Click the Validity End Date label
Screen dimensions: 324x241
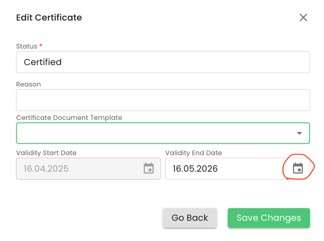coord(193,153)
